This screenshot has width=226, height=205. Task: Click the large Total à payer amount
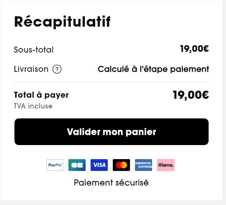(x=191, y=95)
